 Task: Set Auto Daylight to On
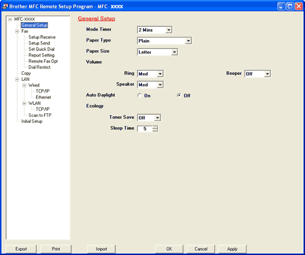tap(140, 96)
